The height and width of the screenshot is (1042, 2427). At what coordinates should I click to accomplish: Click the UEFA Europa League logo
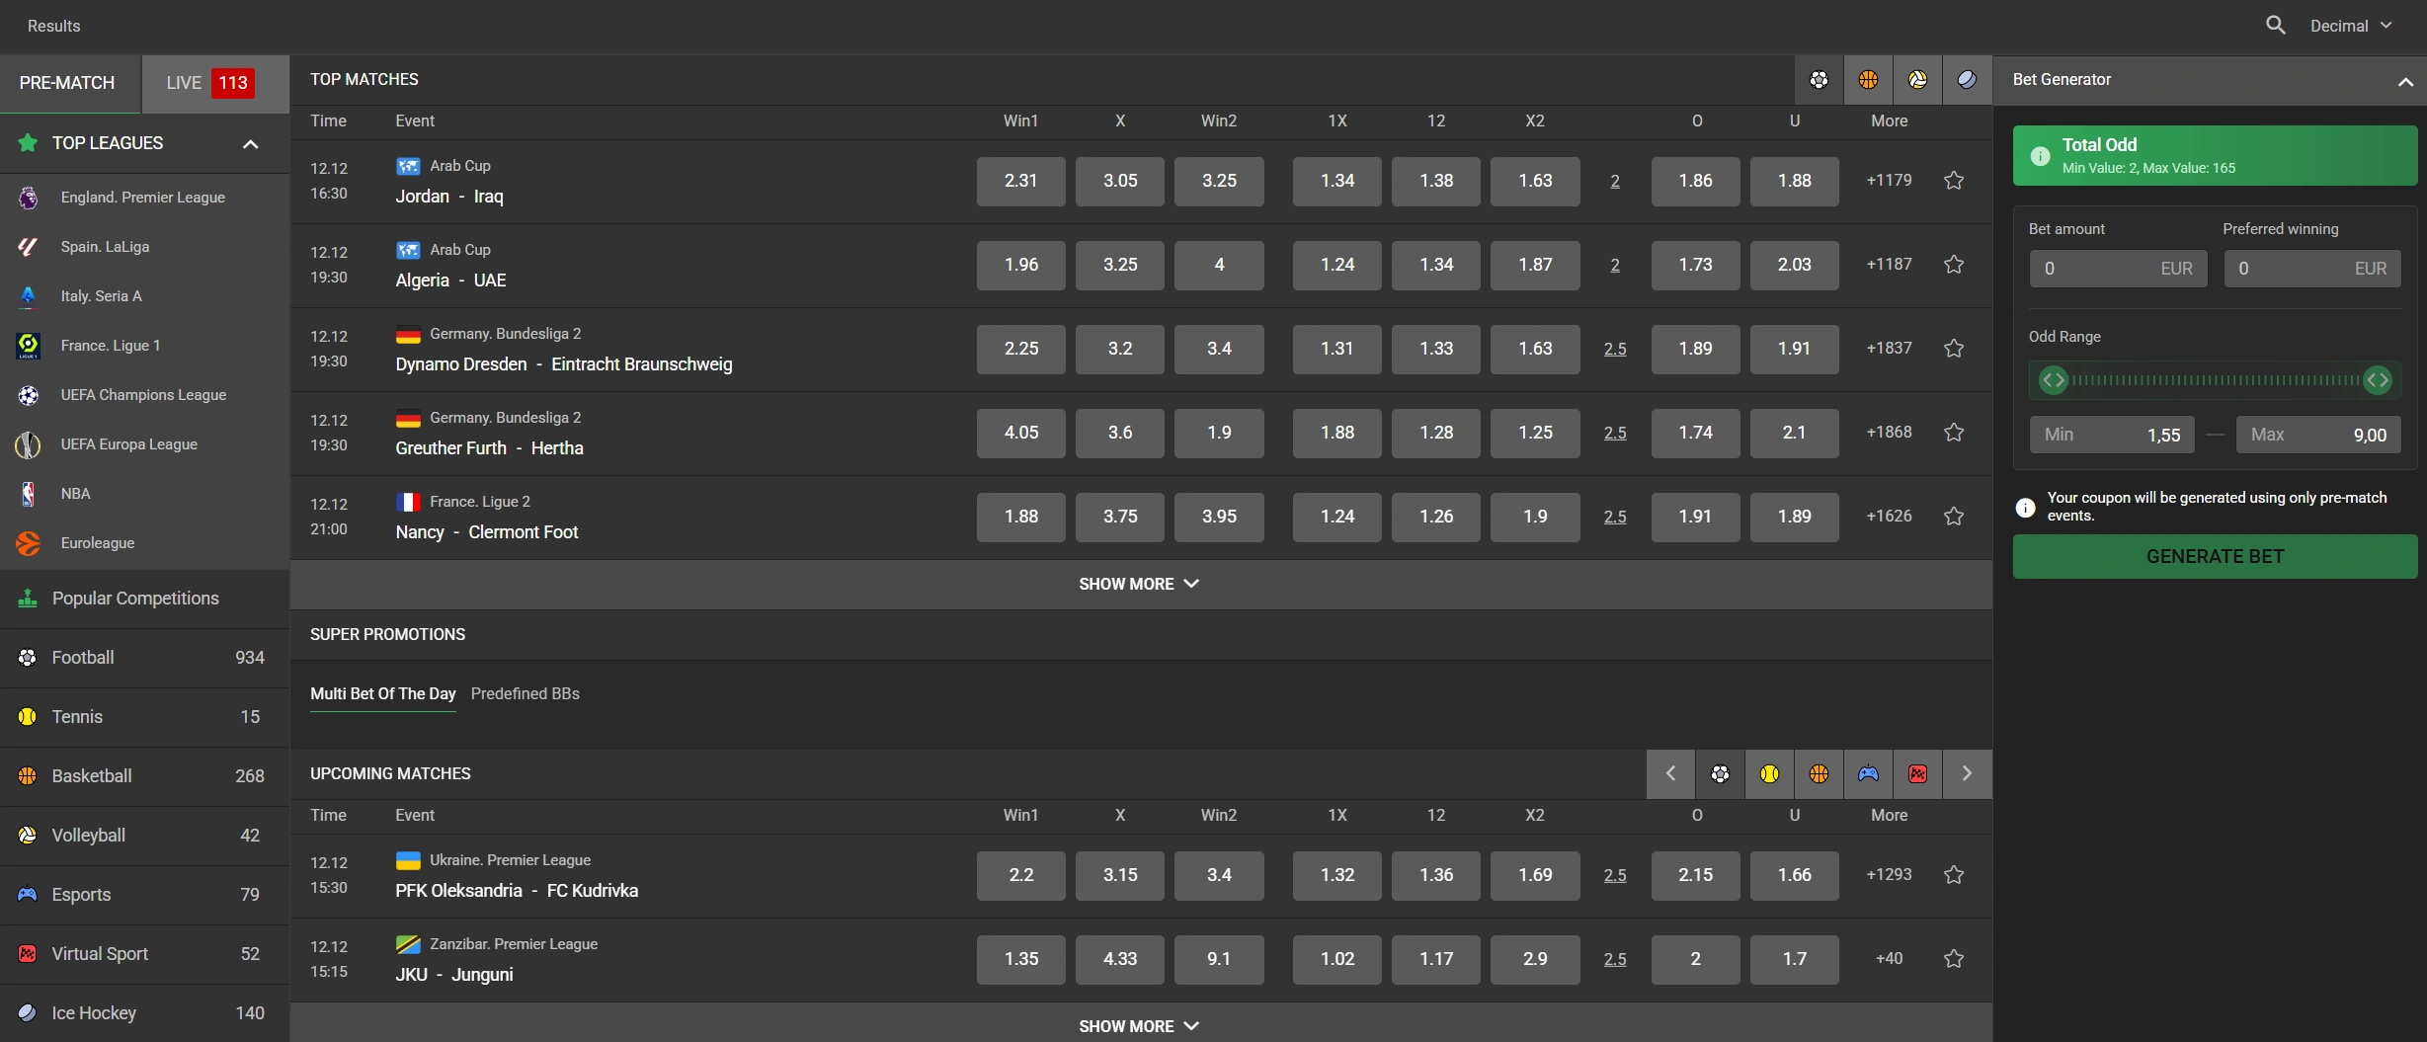pos(28,444)
